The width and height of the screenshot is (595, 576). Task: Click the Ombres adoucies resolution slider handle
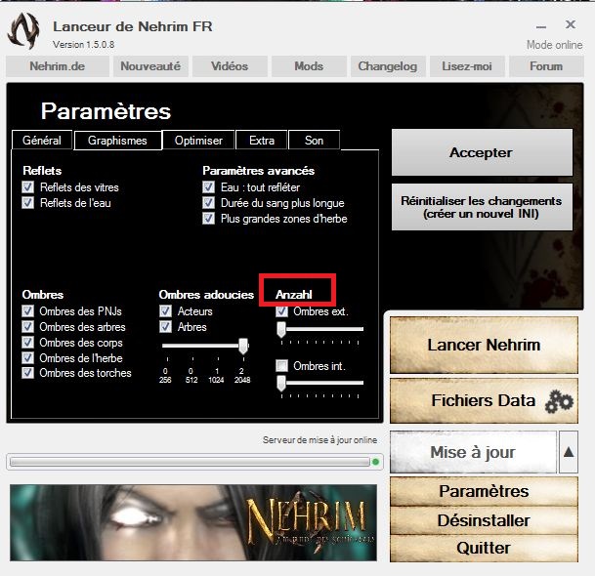tap(243, 347)
